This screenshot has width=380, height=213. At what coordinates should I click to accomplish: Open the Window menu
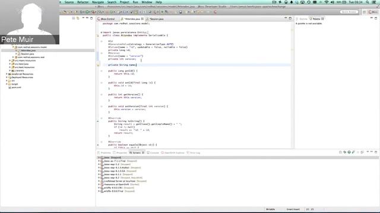pos(147,2)
